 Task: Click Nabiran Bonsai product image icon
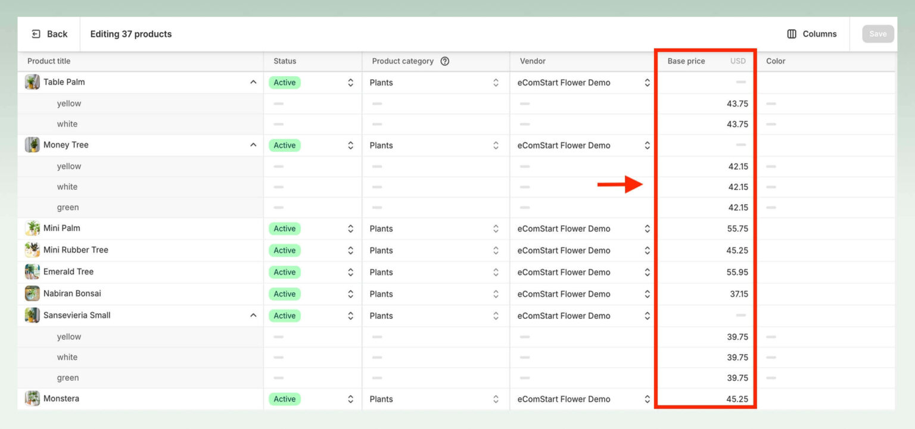tap(32, 293)
